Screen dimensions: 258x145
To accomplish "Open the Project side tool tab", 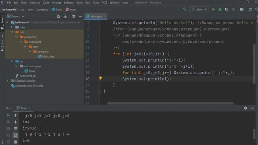I will click(x=2, y=22).
